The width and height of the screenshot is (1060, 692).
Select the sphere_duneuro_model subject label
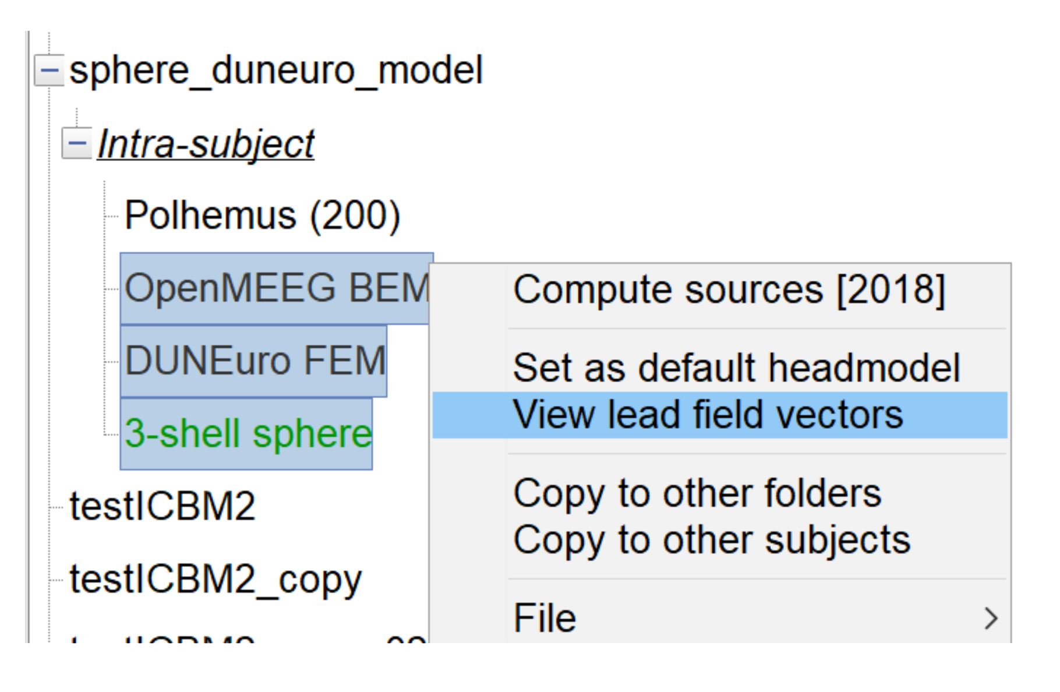point(275,71)
